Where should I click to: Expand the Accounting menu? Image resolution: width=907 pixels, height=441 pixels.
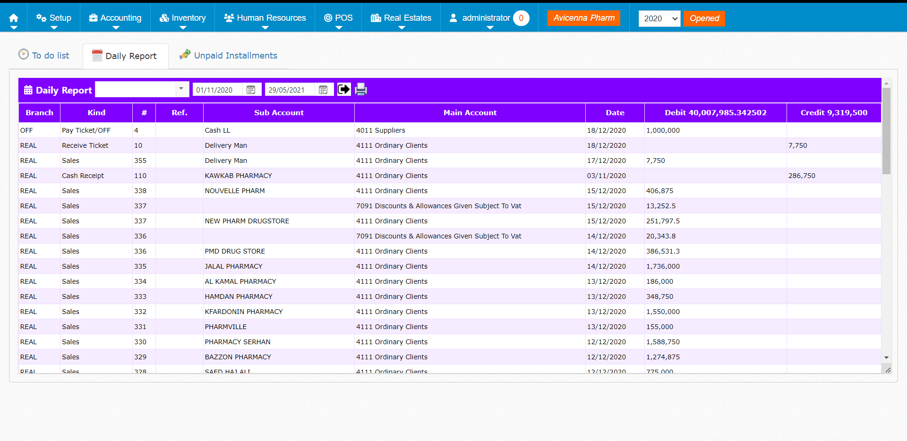tap(115, 18)
